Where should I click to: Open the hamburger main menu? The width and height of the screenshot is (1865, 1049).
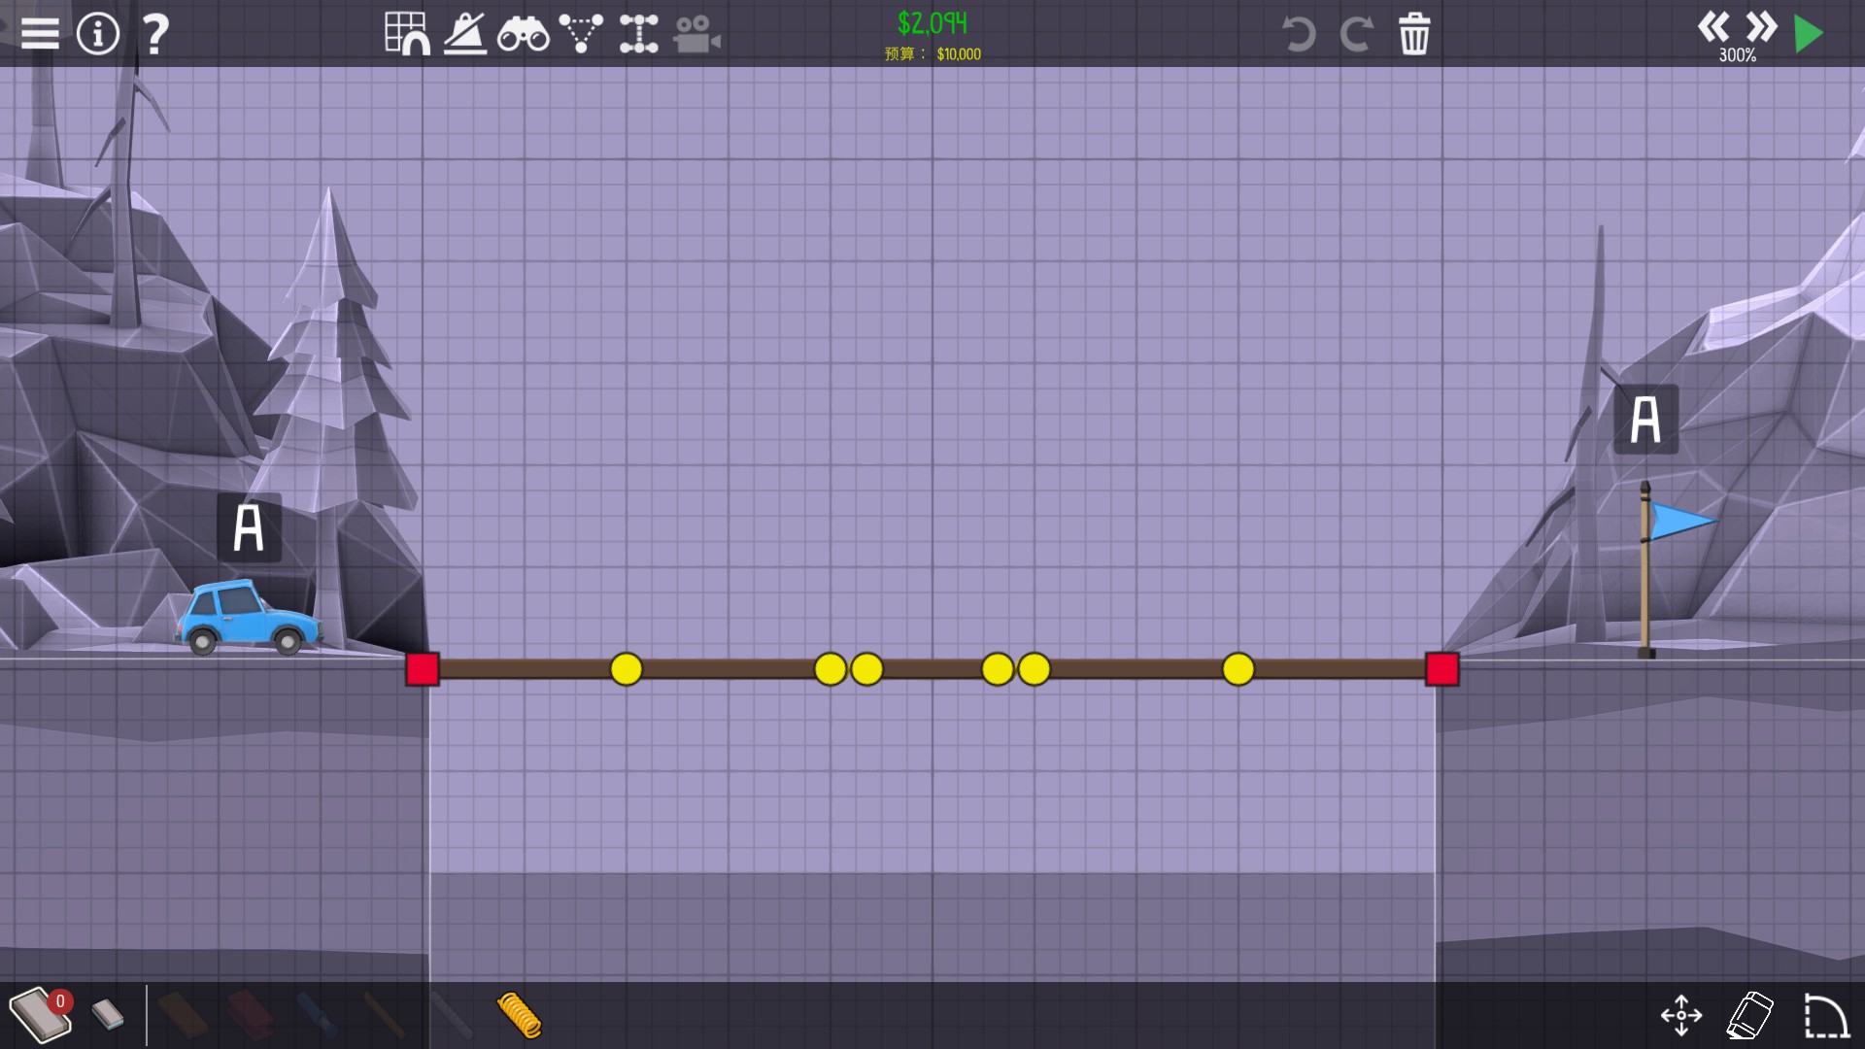click(x=40, y=33)
